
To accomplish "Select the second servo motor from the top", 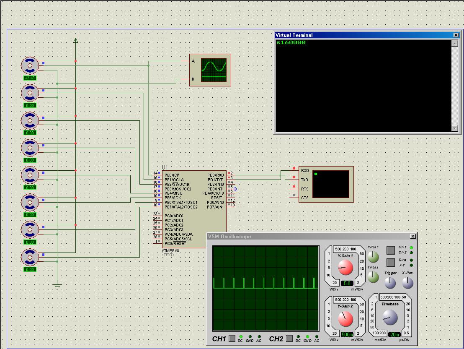I will pos(30,92).
